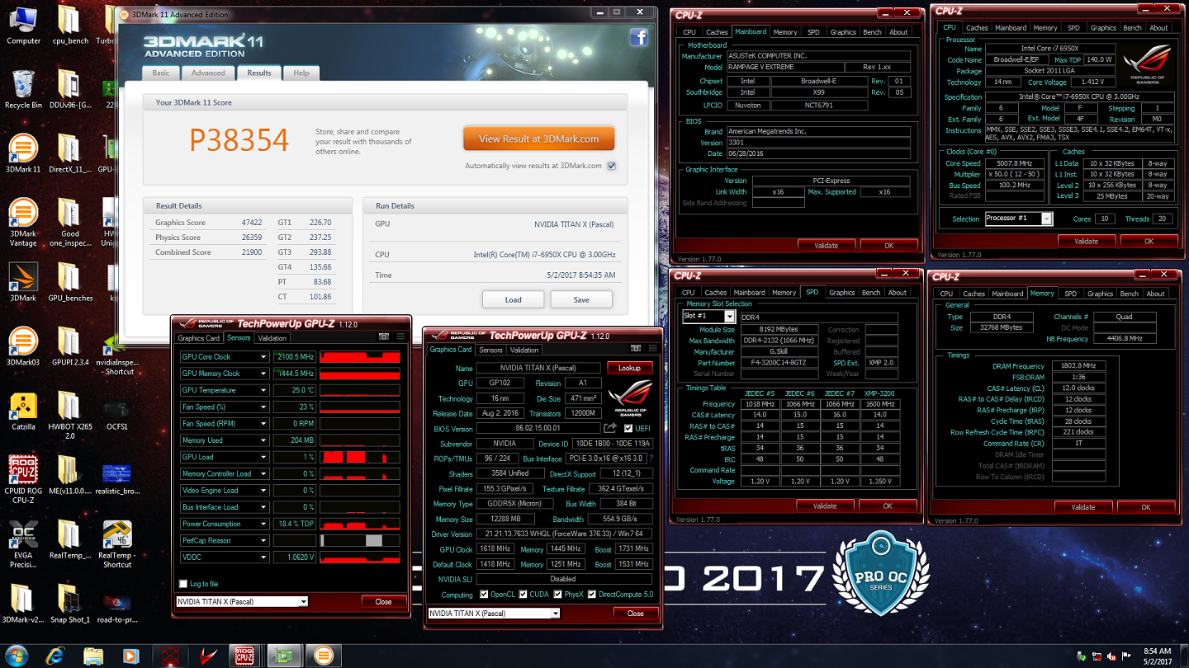Open the Help tab in 3DMark 11

[301, 73]
